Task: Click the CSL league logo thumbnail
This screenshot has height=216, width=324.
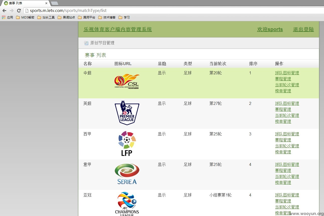Action: point(127,81)
